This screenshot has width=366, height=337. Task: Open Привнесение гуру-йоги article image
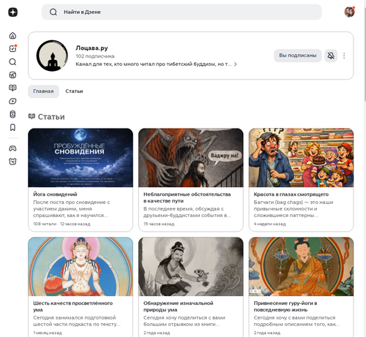point(301,267)
